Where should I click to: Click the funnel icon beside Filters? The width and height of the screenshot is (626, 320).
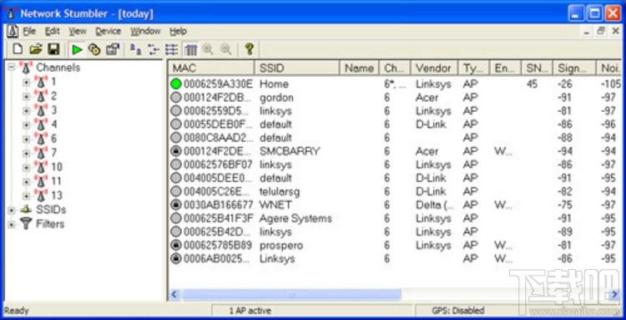26,224
